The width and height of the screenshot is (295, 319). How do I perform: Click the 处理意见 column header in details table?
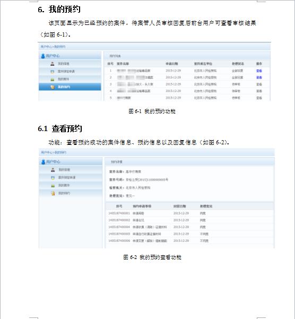(206, 206)
